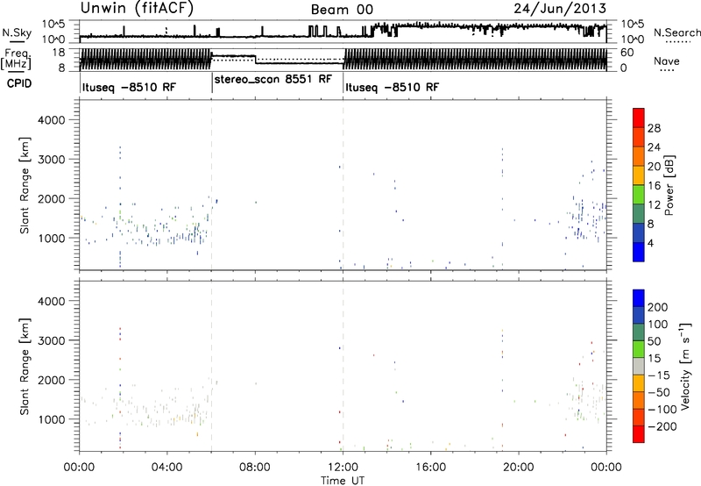
Task: Click the '60' Nave axis tick label
Action: (x=627, y=53)
